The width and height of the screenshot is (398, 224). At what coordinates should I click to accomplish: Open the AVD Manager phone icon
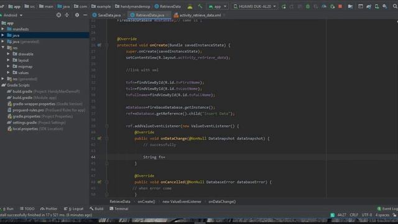pos(377,6)
